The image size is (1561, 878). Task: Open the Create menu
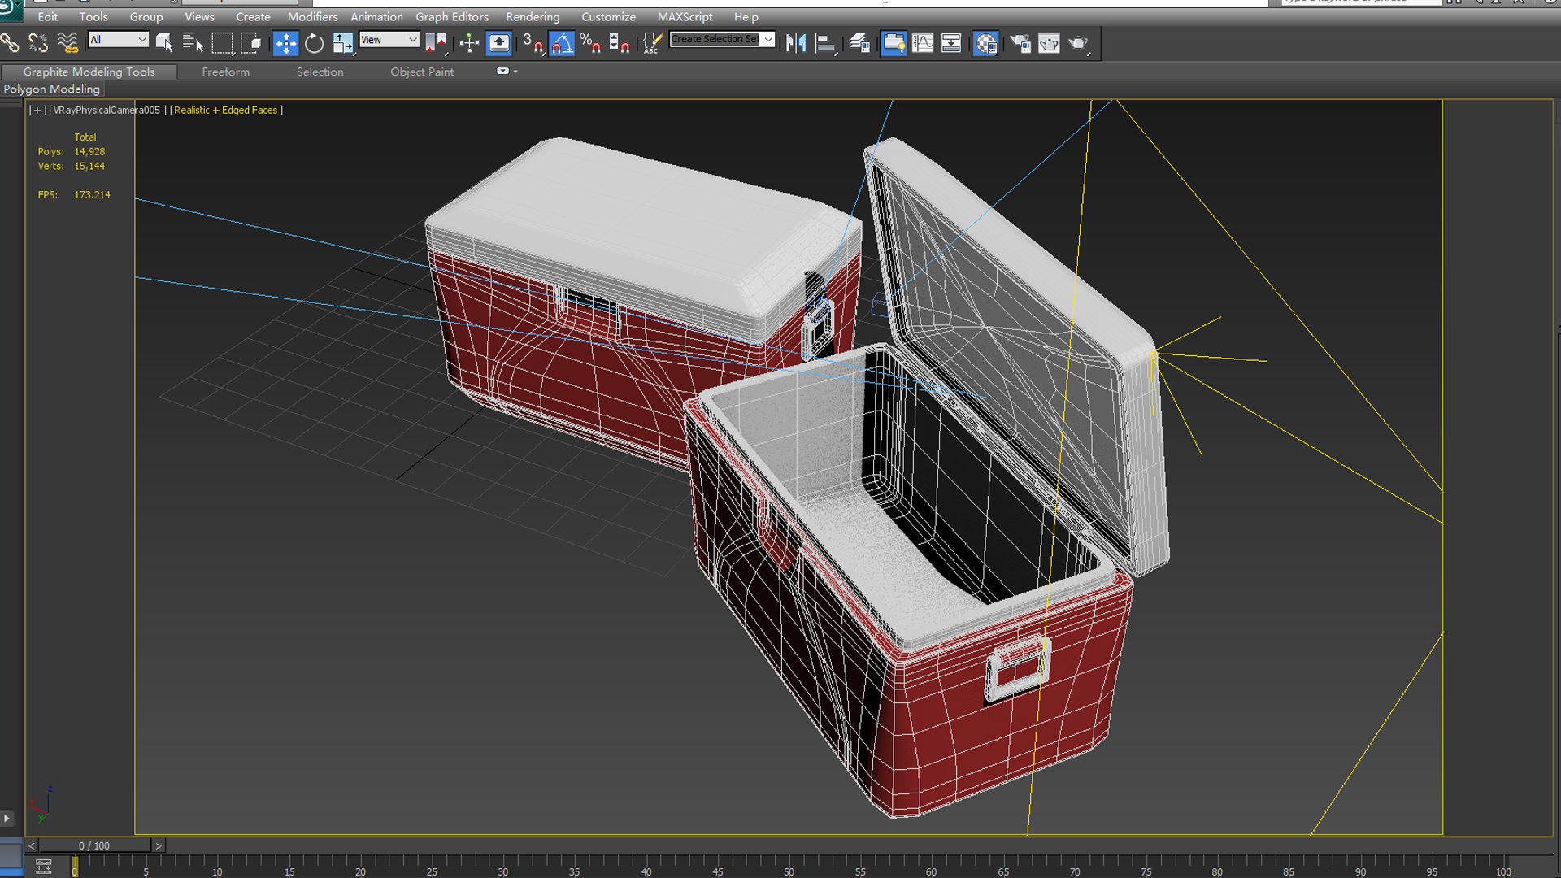click(253, 16)
